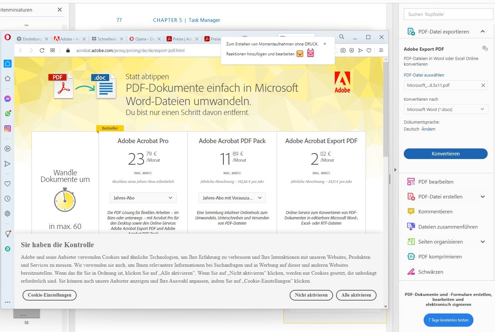Add page to bookmarks with heart icon
Image resolution: width=495 pixels, height=332 pixels.
click(x=369, y=50)
